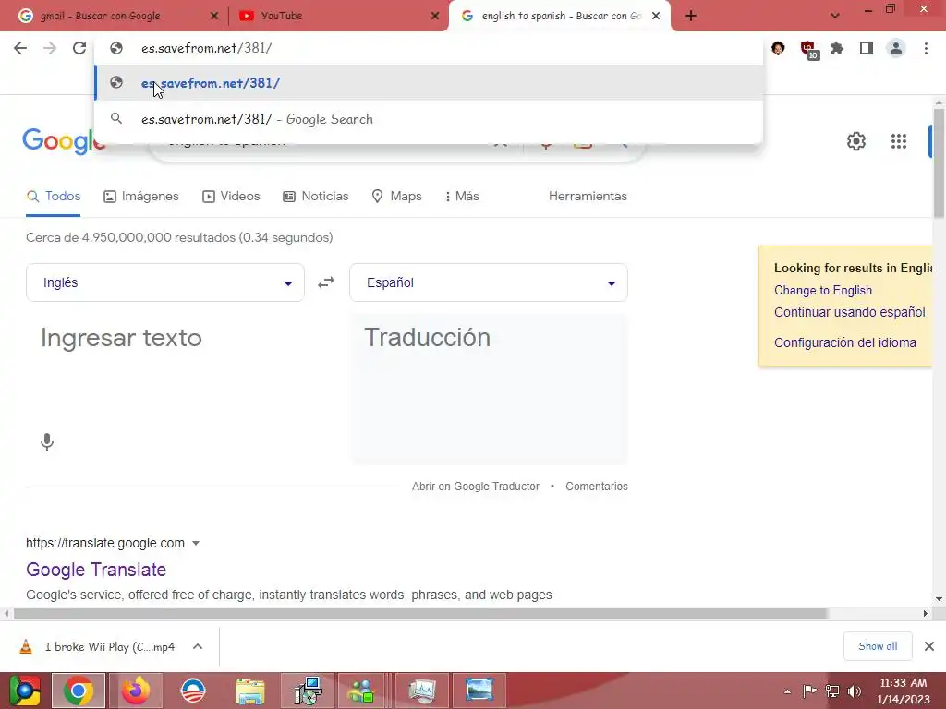Image resolution: width=946 pixels, height=709 pixels.
Task: Show hidden system tray icons
Action: coord(787,691)
